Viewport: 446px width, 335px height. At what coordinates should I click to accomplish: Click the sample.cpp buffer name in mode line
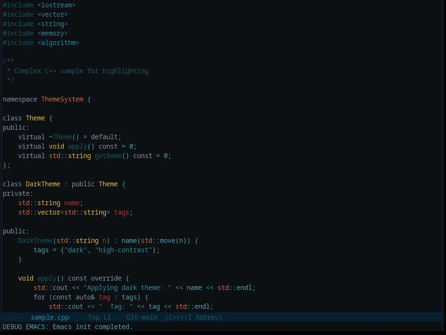[x=50, y=317]
